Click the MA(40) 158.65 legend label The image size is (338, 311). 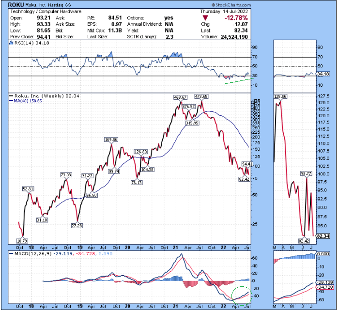pos(26,101)
